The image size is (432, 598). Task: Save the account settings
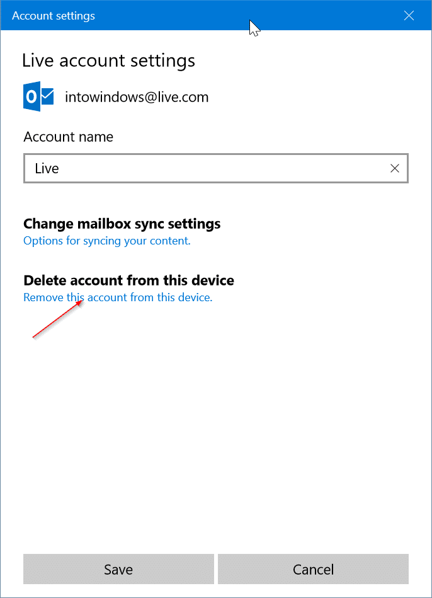(118, 570)
